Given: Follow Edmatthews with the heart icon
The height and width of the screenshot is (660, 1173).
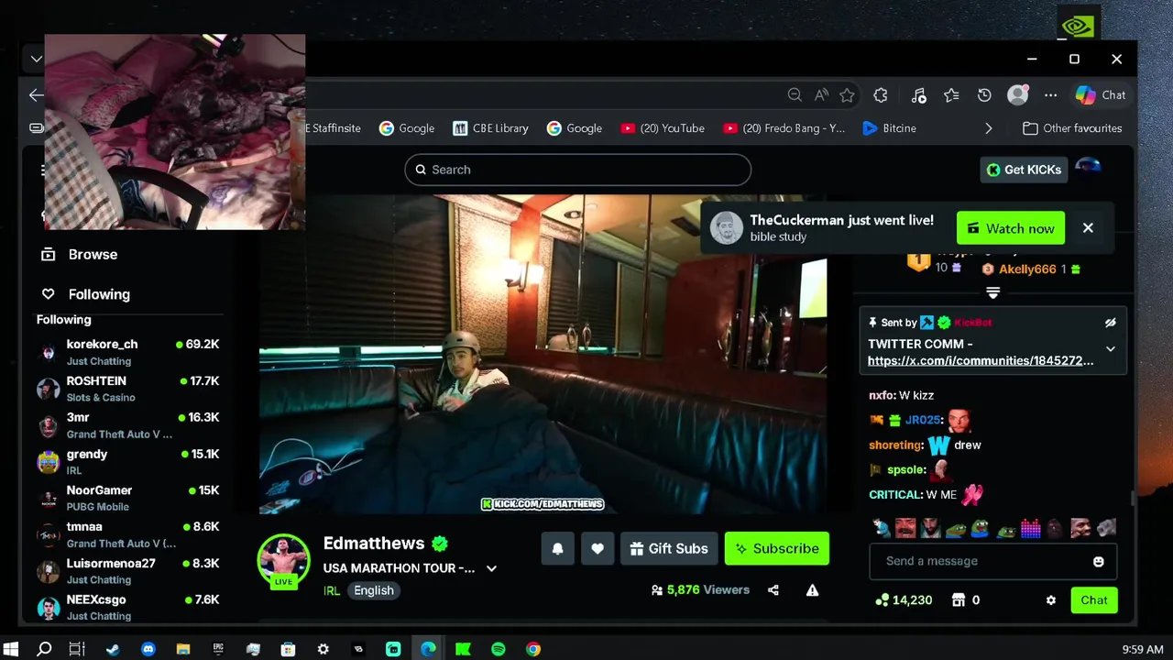Looking at the screenshot, I should coord(597,548).
